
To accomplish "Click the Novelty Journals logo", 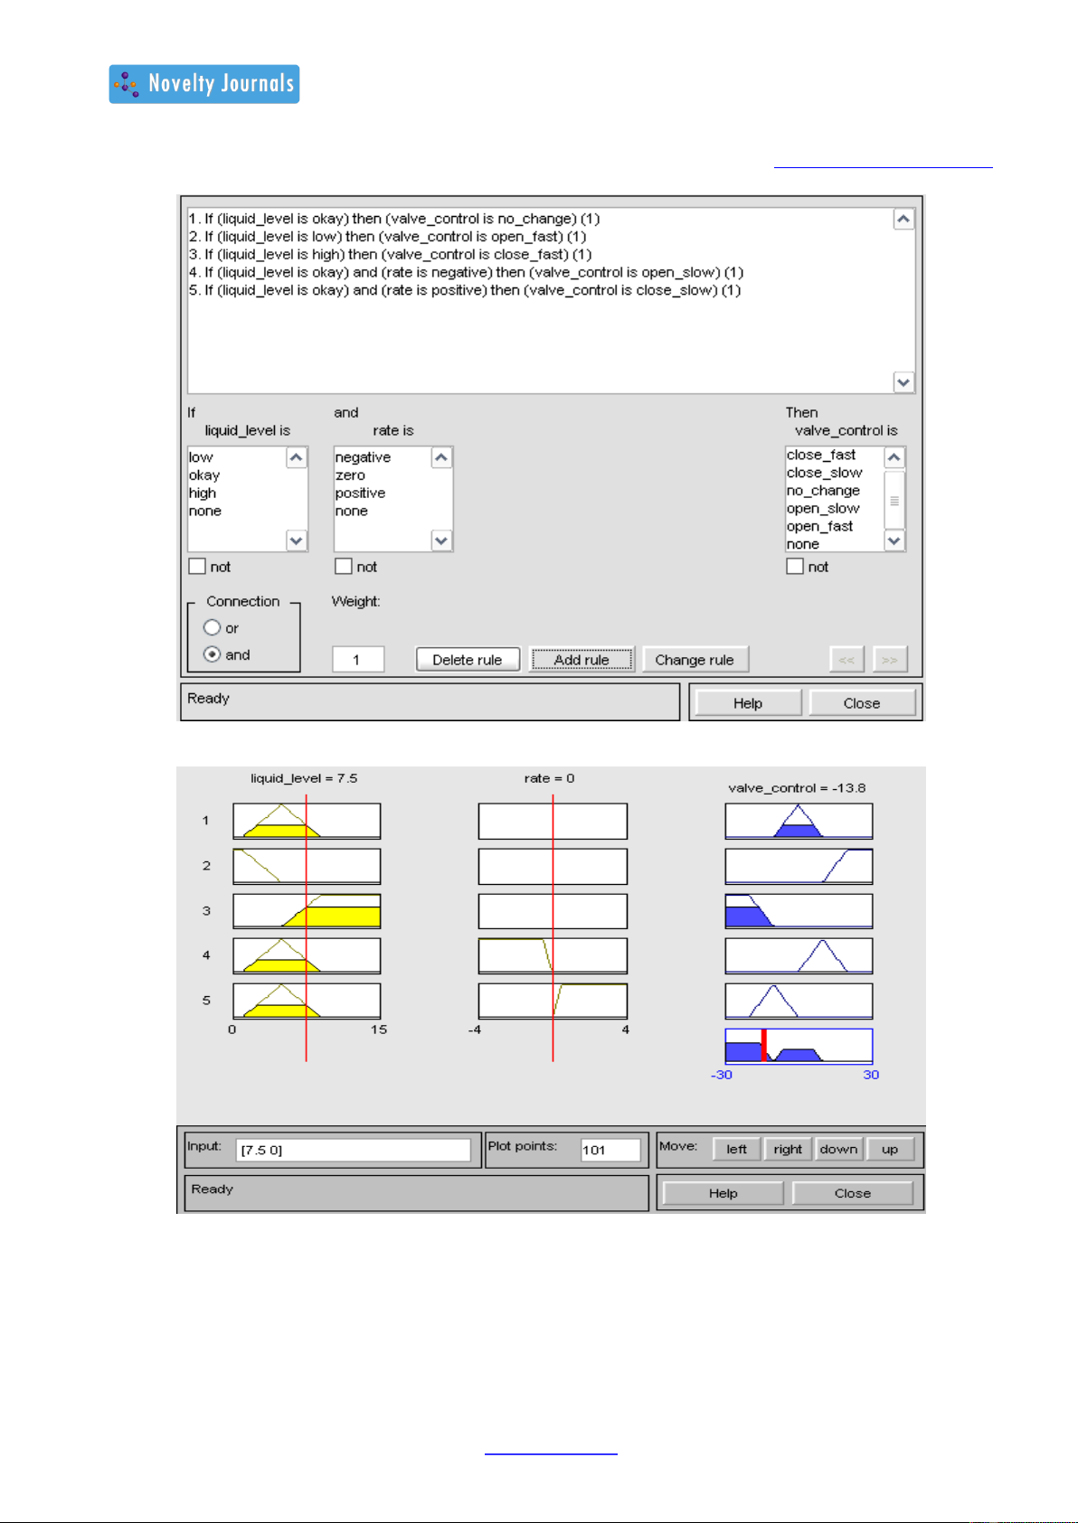I will 204,84.
